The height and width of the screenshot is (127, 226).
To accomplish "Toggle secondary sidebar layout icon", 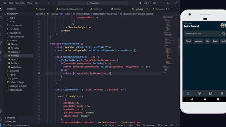I will [150, 3].
